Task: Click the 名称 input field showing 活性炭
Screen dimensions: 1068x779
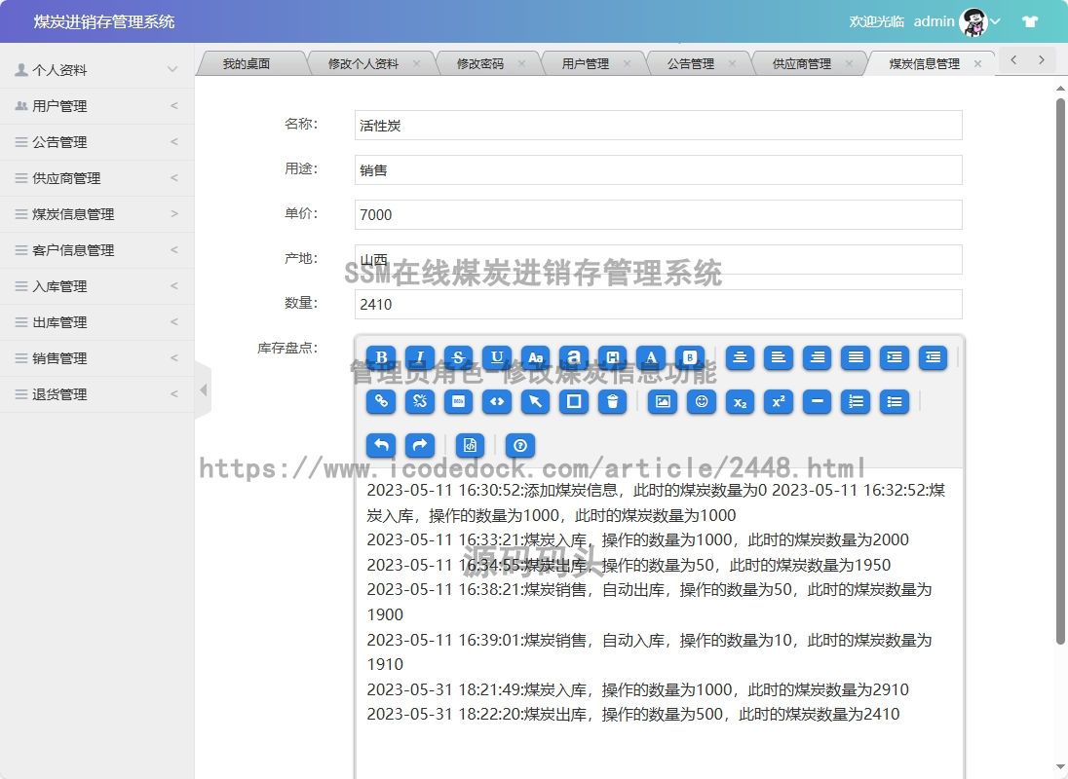Action: (x=659, y=126)
